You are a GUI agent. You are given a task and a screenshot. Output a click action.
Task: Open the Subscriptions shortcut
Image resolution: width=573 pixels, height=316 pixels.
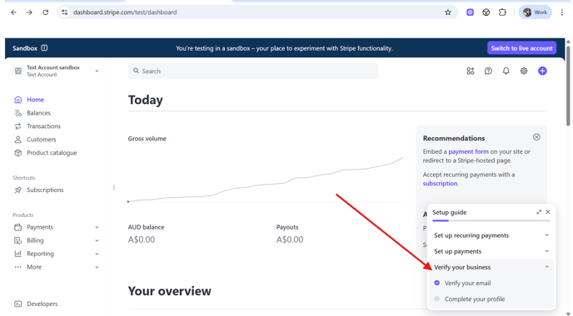[x=45, y=190]
